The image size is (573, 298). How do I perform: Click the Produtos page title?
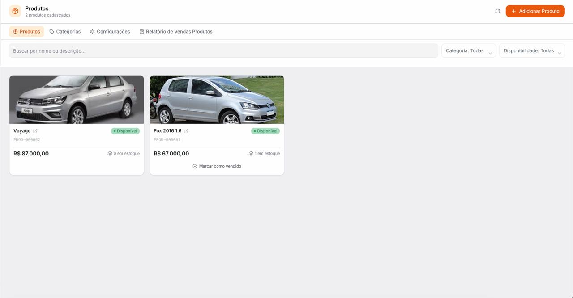(37, 8)
